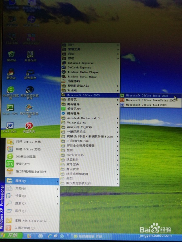The width and height of the screenshot is (182, 242).
Task: Expand the 文档(D) submenu arrow
Action: (58, 189)
